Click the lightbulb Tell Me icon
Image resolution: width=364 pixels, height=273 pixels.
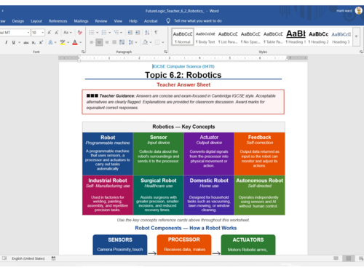pyautogui.click(x=168, y=21)
